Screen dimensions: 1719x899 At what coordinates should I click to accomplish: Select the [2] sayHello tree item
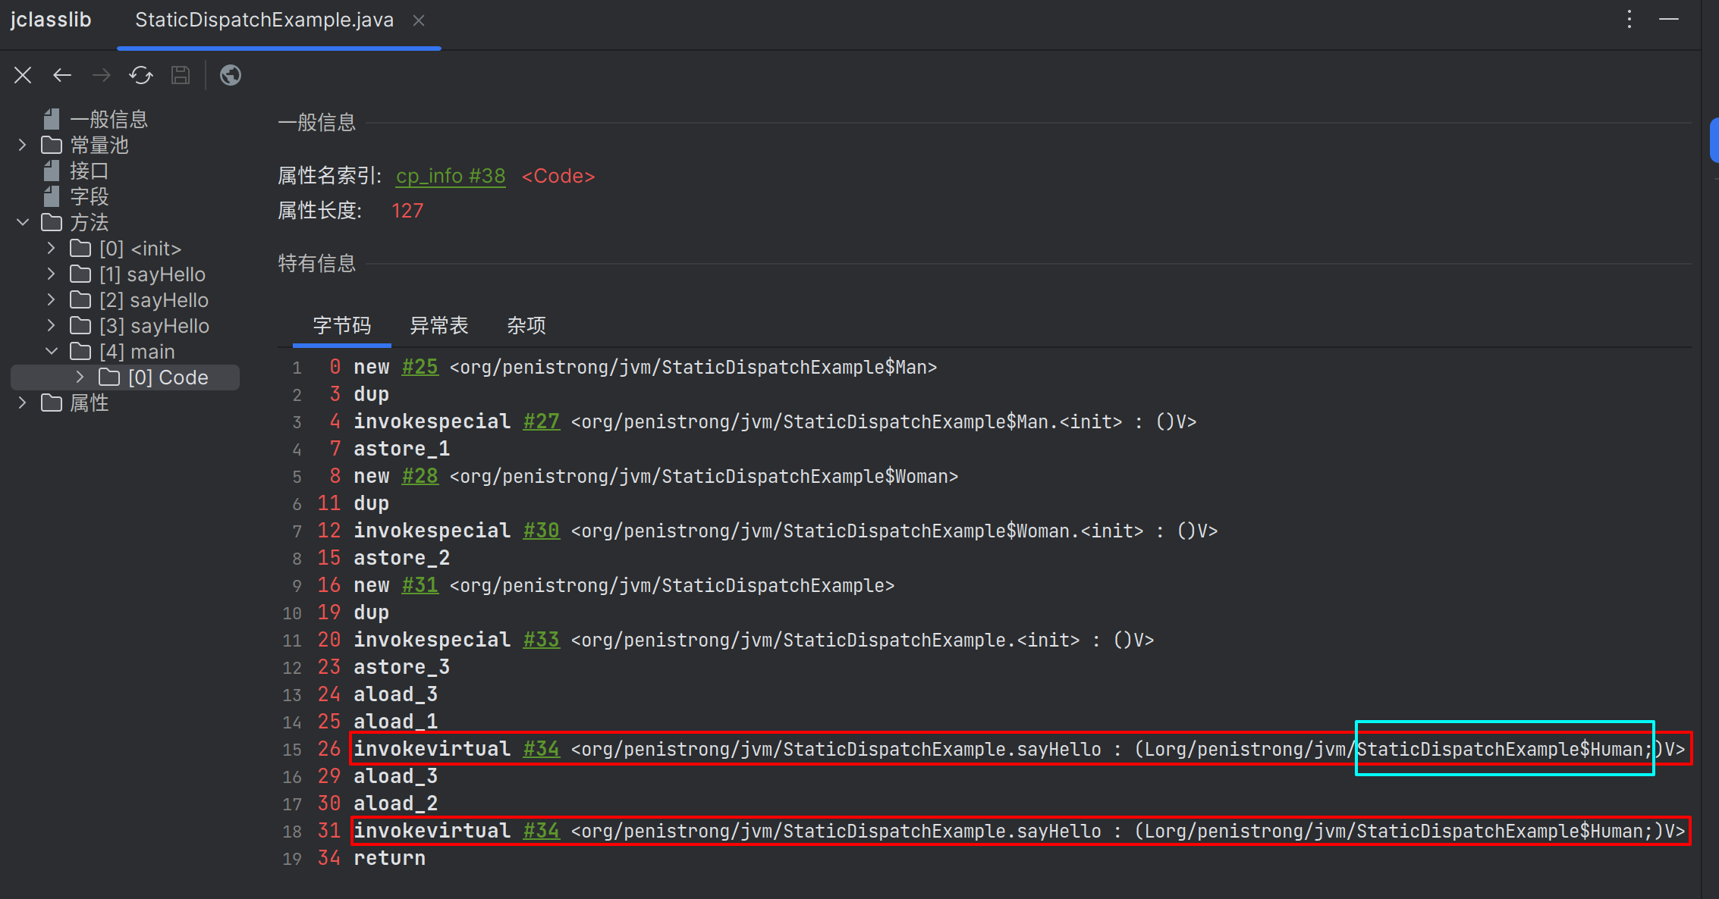pyautogui.click(x=140, y=300)
